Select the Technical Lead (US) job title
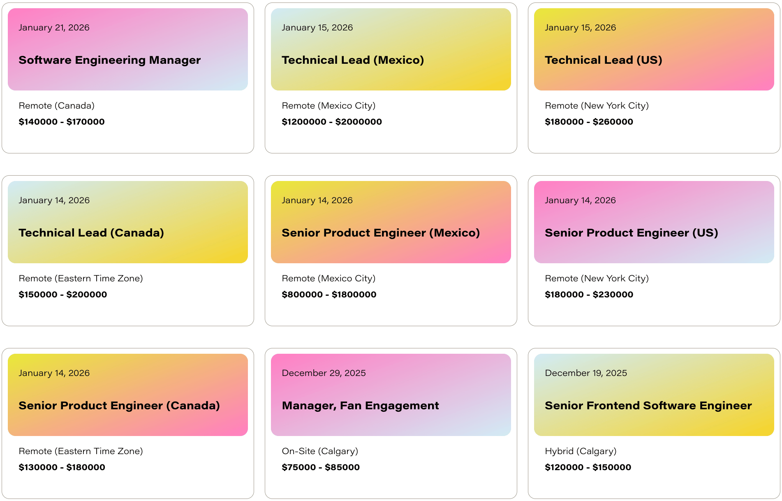This screenshot has height=501, width=782. click(x=603, y=60)
